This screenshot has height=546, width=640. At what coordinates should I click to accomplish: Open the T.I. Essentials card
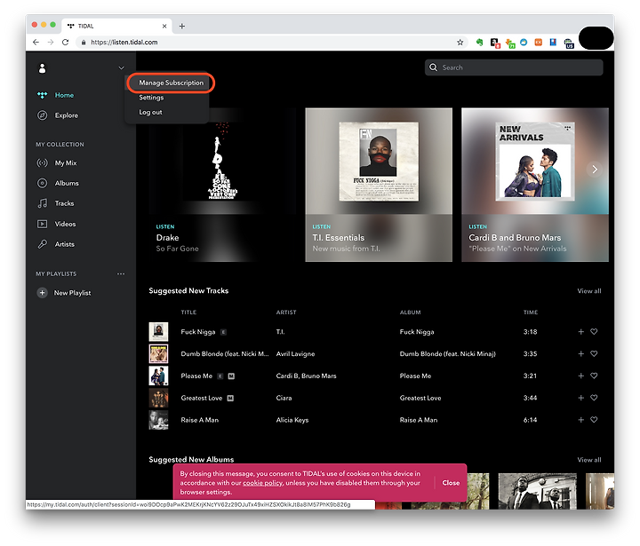[379, 185]
